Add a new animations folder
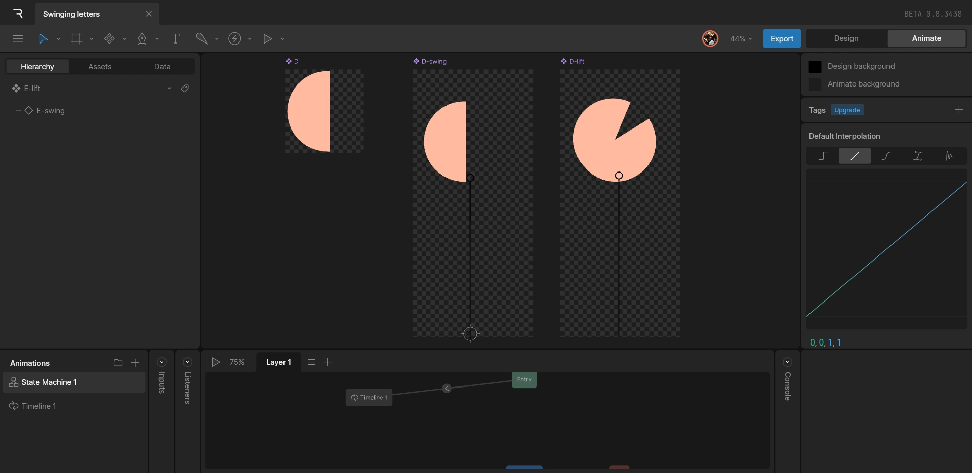The height and width of the screenshot is (473, 972). [118, 363]
